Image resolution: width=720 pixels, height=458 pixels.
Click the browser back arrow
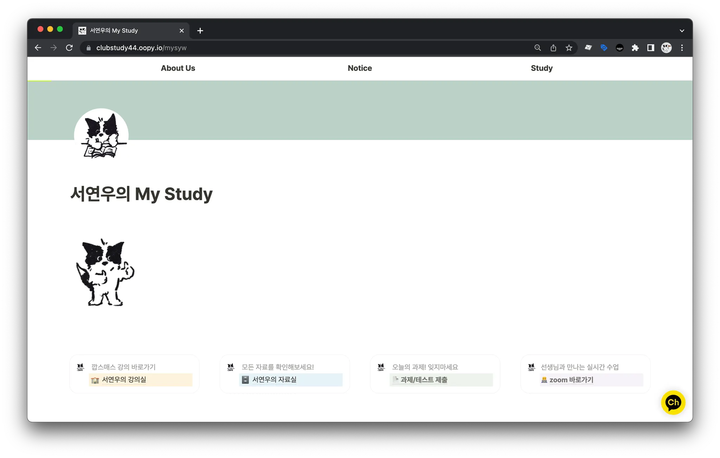coord(38,48)
